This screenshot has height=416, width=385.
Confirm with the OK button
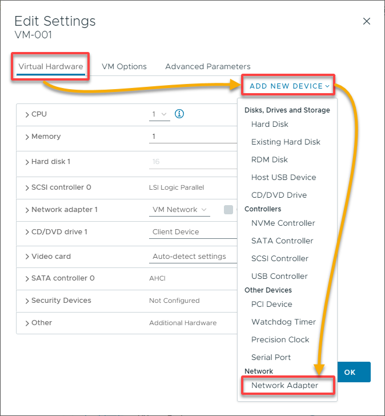pos(354,372)
